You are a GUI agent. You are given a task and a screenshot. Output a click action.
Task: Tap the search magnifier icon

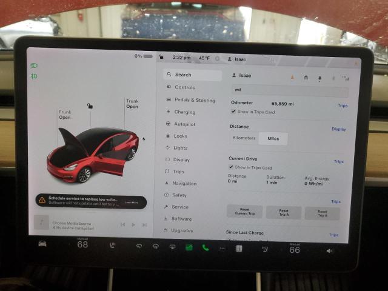(x=169, y=74)
